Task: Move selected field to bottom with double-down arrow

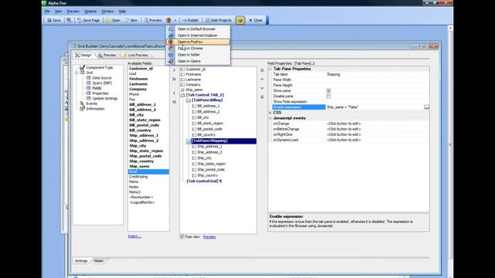Action: pyautogui.click(x=262, y=97)
